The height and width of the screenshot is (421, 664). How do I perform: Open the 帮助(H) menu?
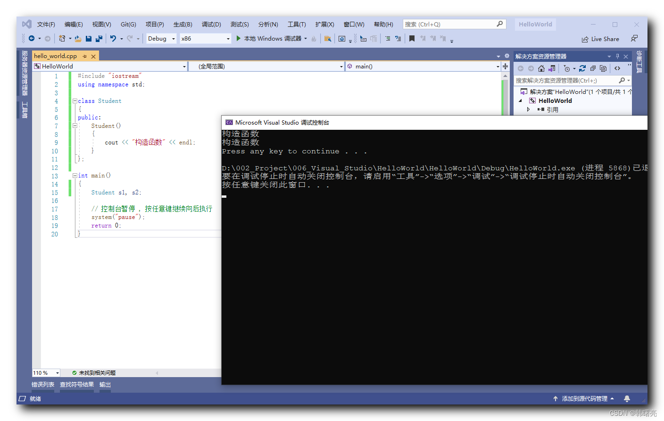tap(383, 25)
